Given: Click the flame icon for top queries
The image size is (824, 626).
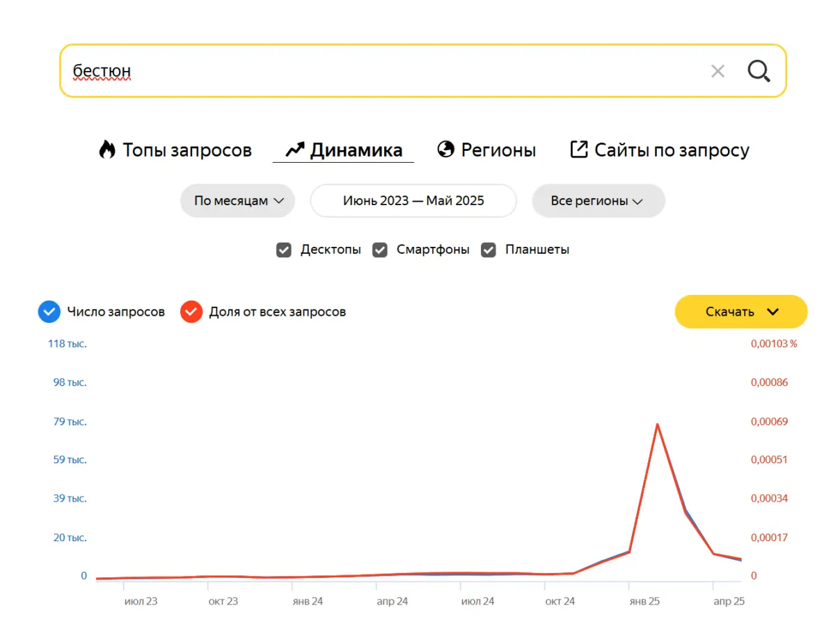Looking at the screenshot, I should pos(106,150).
